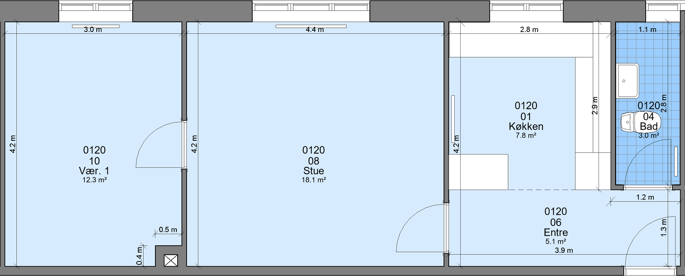Click the 1.1 m bathroom width dimension
Image resolution: width=685 pixels, height=276 pixels.
[x=647, y=30]
